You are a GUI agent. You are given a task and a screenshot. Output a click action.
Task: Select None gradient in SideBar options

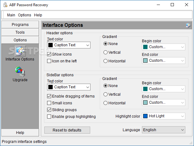(105, 86)
